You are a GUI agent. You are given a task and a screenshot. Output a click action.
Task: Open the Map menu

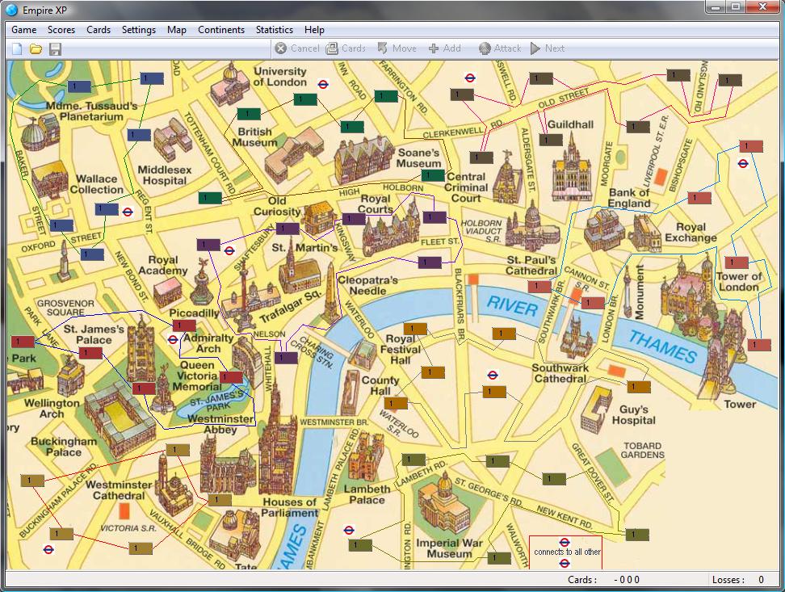(177, 30)
